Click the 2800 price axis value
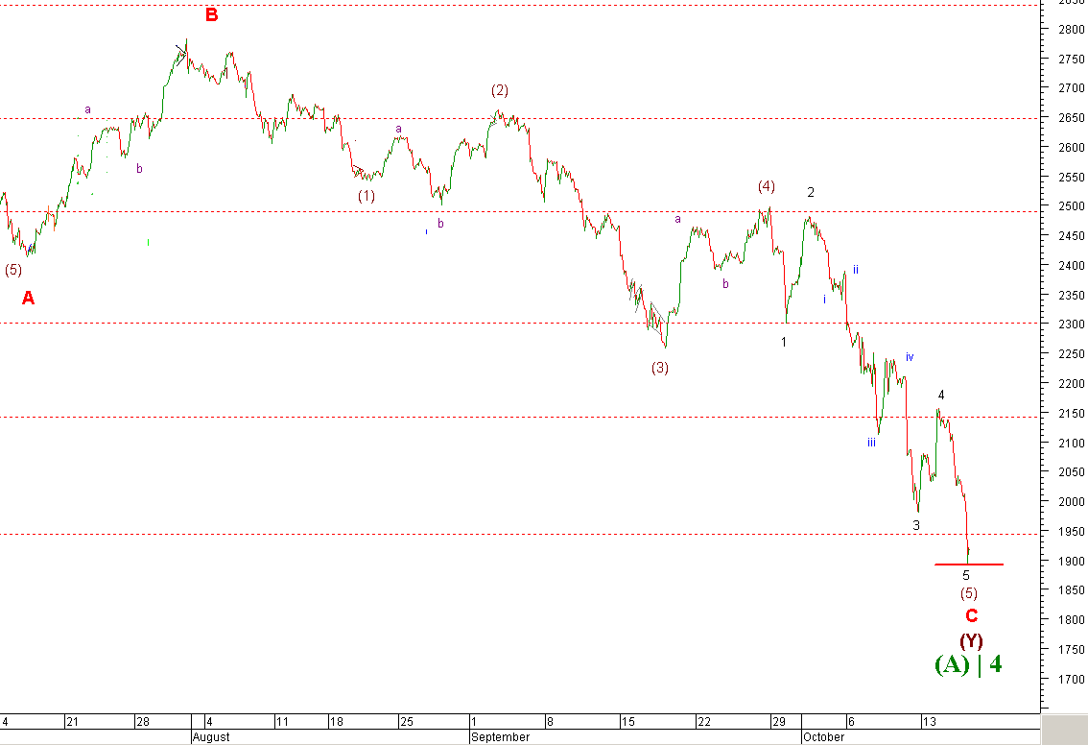 [x=1072, y=29]
